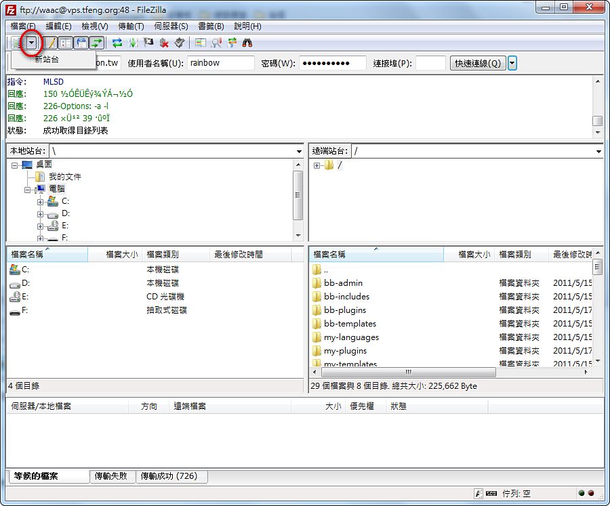Image resolution: width=610 pixels, height=506 pixels.
Task: Open the Site Manager icon in toolbar
Action: coord(17,43)
